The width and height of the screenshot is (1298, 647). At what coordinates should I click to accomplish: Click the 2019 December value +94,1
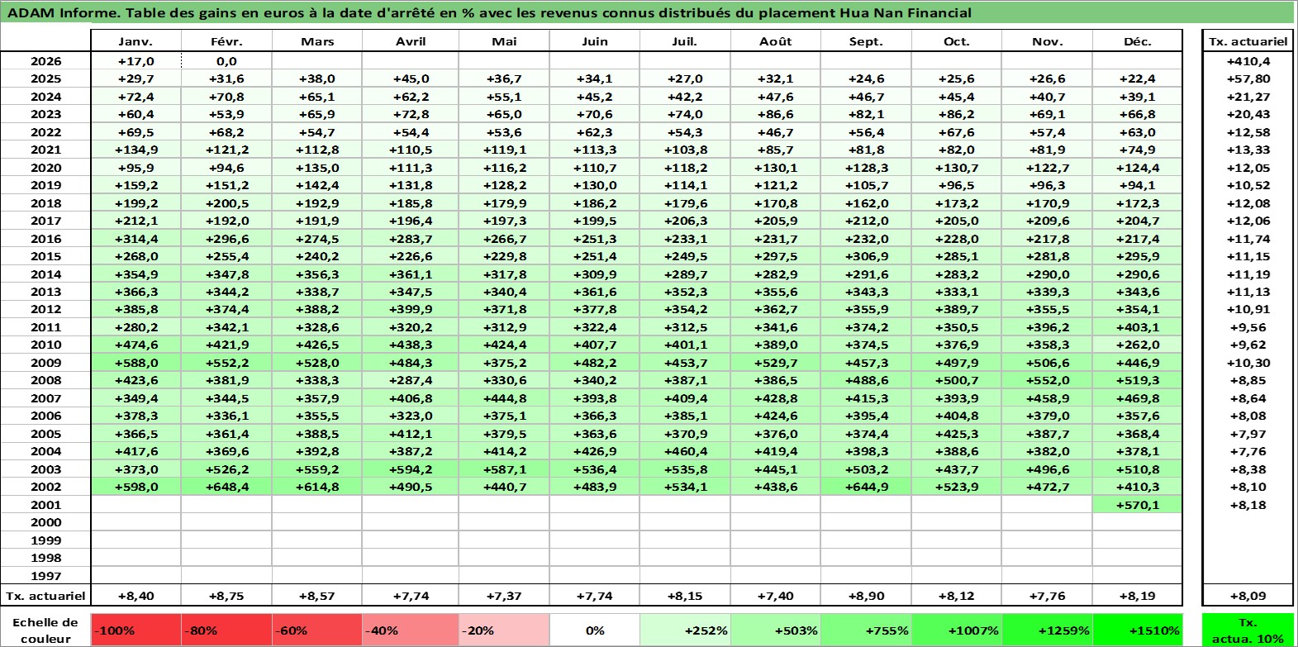tap(1138, 185)
